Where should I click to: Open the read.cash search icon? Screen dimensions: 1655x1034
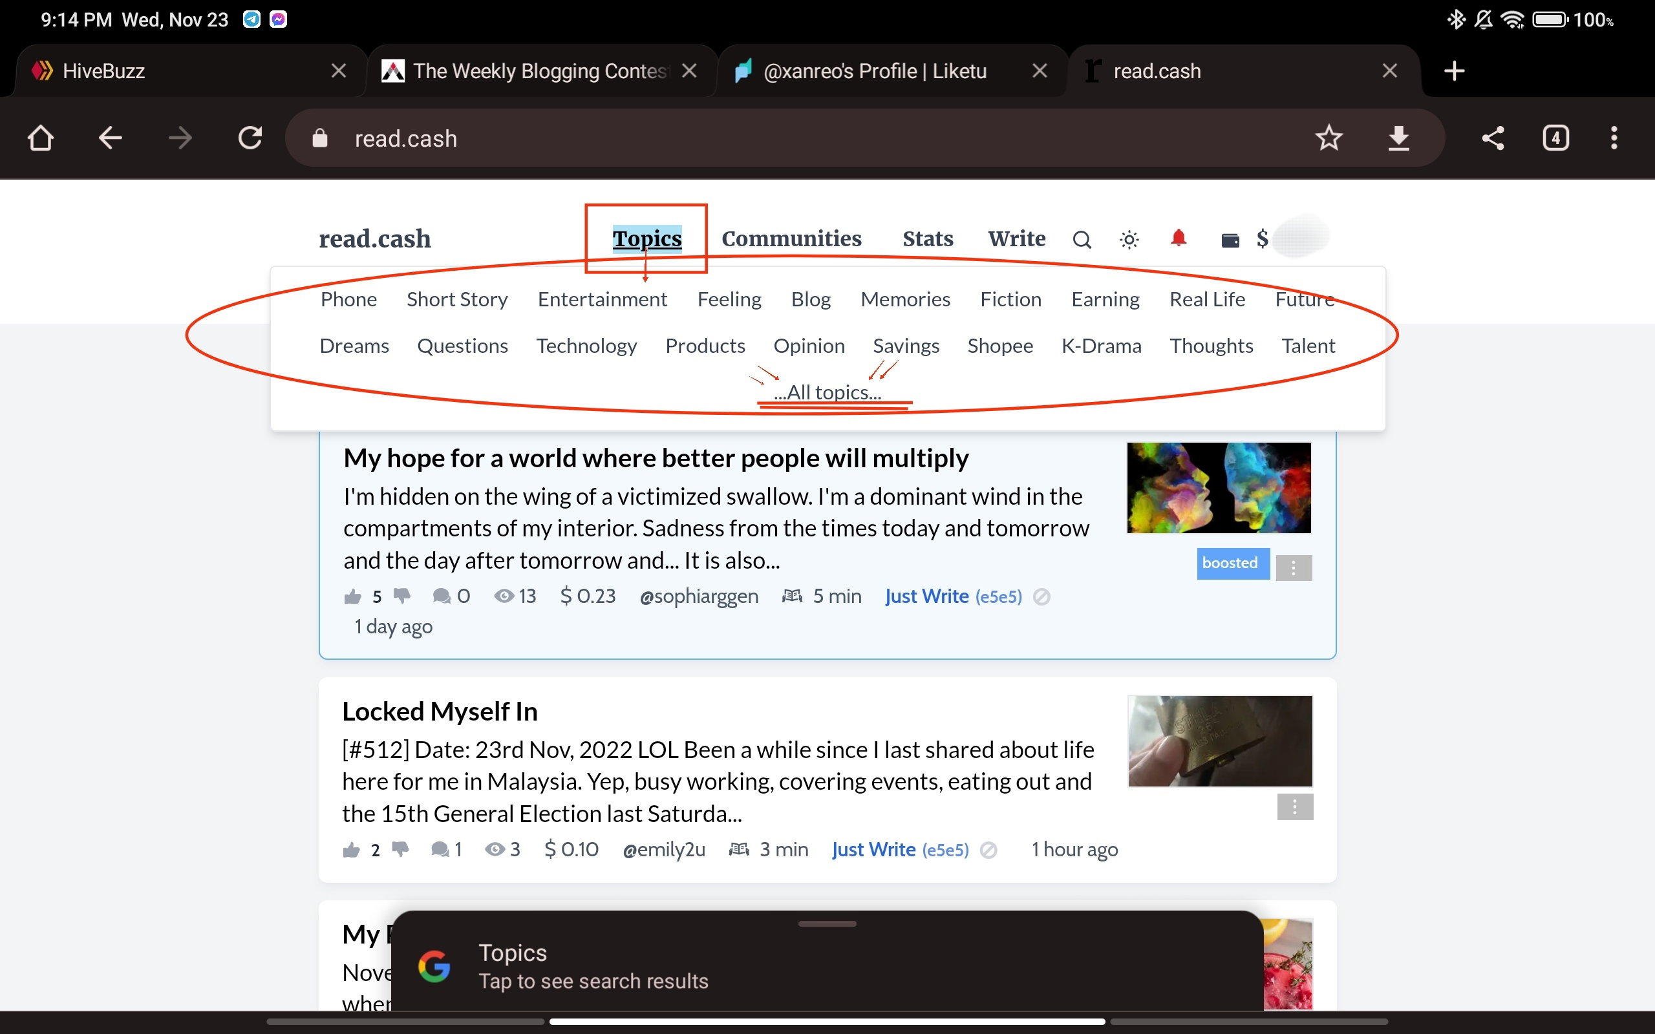click(1081, 239)
